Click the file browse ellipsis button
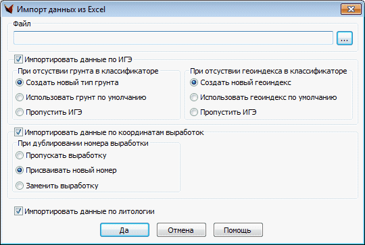The height and width of the screenshot is (245, 365). pyautogui.click(x=345, y=38)
